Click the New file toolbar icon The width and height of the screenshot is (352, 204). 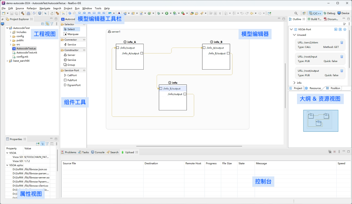pos(3,13)
